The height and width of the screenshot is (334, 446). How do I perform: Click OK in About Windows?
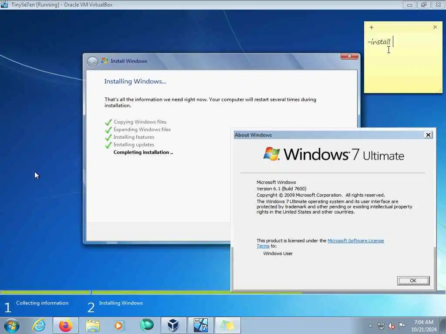click(x=413, y=281)
